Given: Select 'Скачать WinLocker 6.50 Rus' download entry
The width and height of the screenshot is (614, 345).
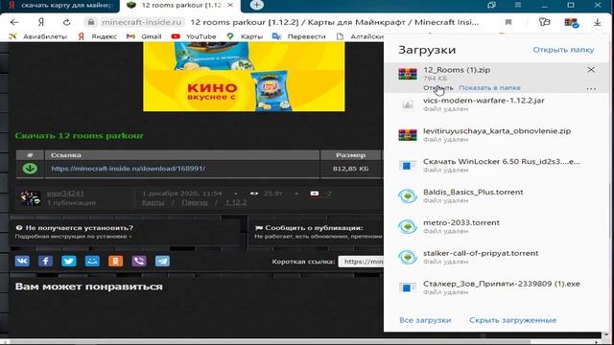Looking at the screenshot, I should pyautogui.click(x=497, y=166).
